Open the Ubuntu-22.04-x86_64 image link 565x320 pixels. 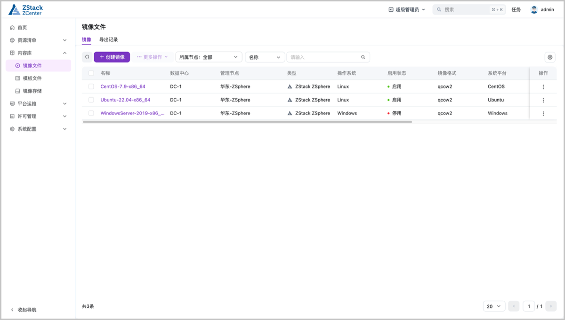point(125,100)
